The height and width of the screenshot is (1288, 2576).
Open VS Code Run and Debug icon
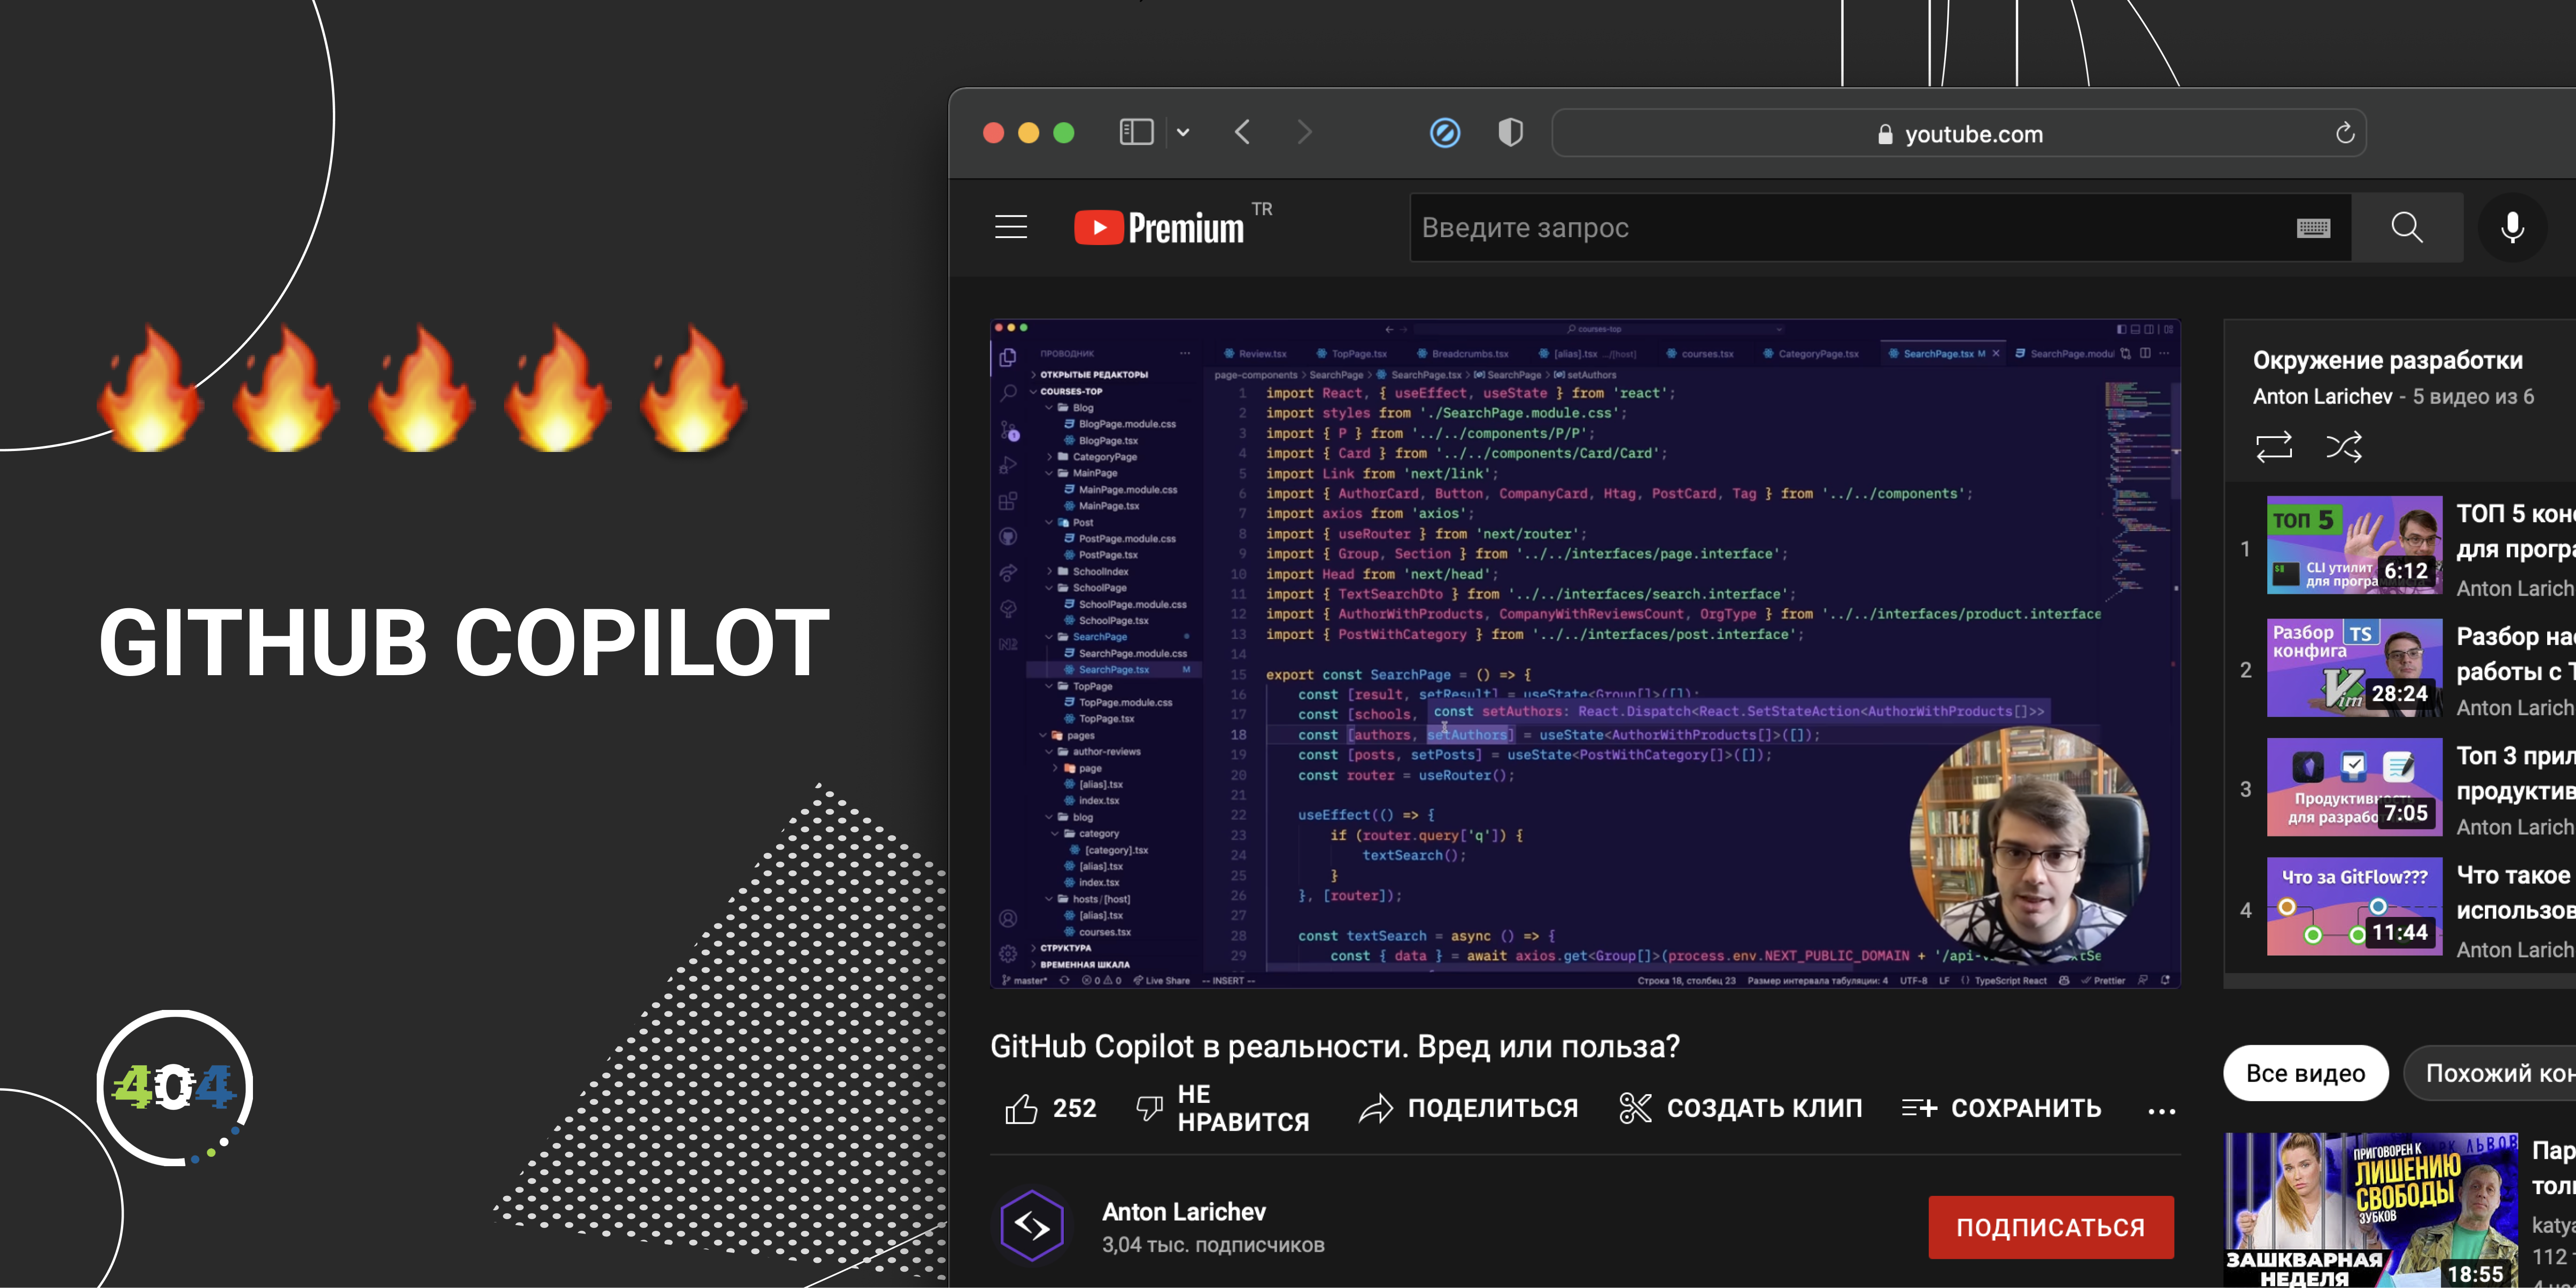tap(1008, 465)
